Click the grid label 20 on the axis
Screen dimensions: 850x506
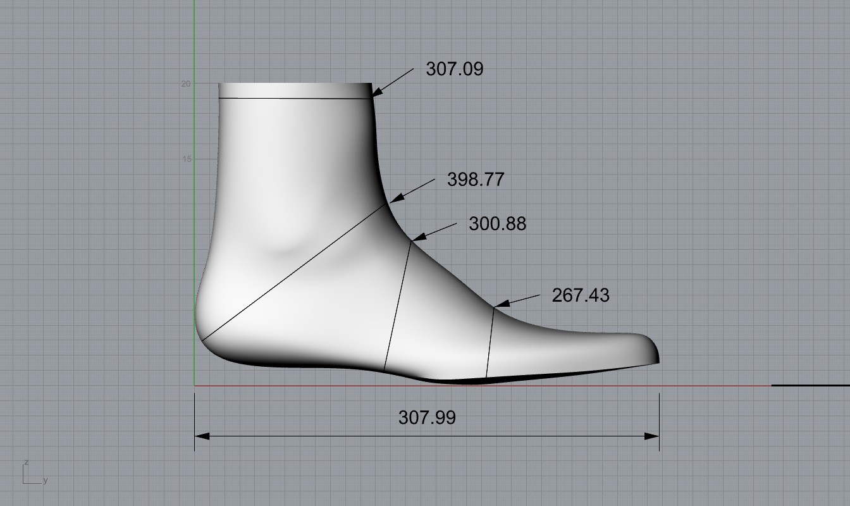(186, 83)
